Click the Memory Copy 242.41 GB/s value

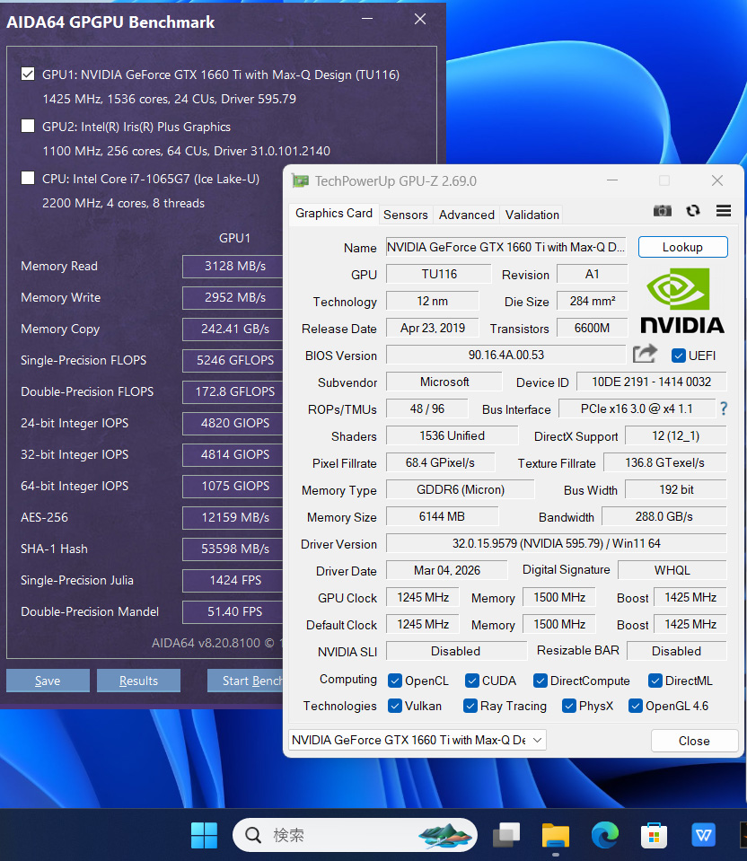pyautogui.click(x=233, y=329)
